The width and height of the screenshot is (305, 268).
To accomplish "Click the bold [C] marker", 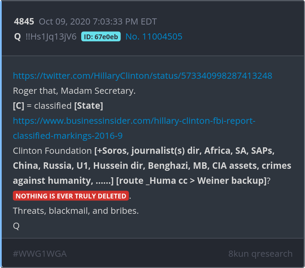I will pyautogui.click(x=18, y=106).
